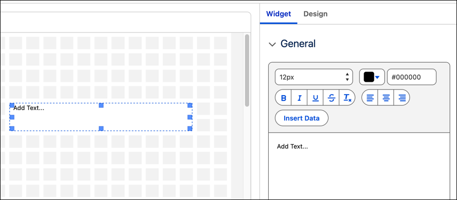Click the top-center resize handle of text widget
The width and height of the screenshot is (457, 200).
tap(101, 105)
